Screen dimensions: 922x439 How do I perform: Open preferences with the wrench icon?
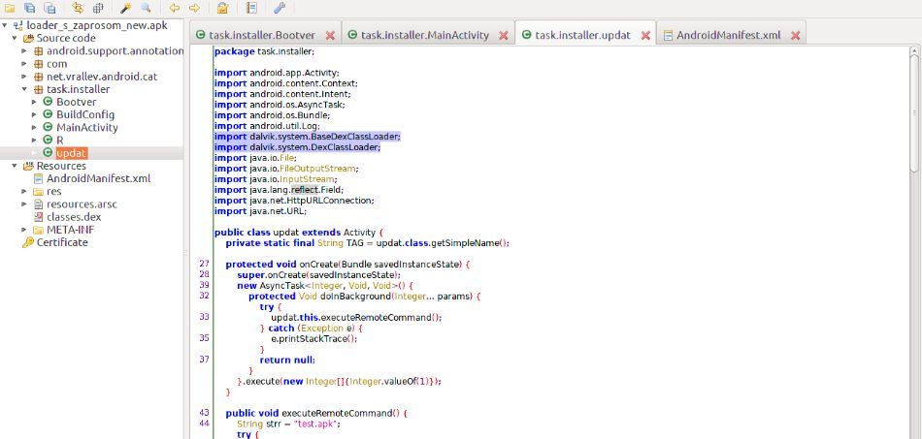tap(280, 8)
